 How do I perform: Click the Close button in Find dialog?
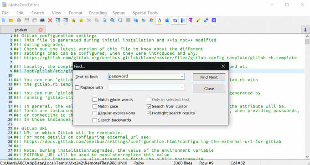point(209,89)
